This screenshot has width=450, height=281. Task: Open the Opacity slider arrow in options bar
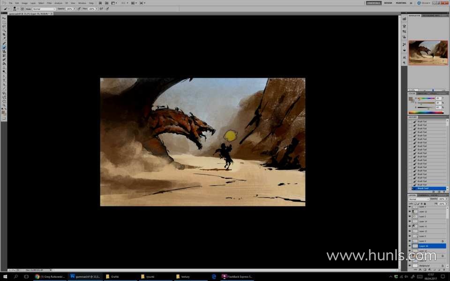pos(75,9)
